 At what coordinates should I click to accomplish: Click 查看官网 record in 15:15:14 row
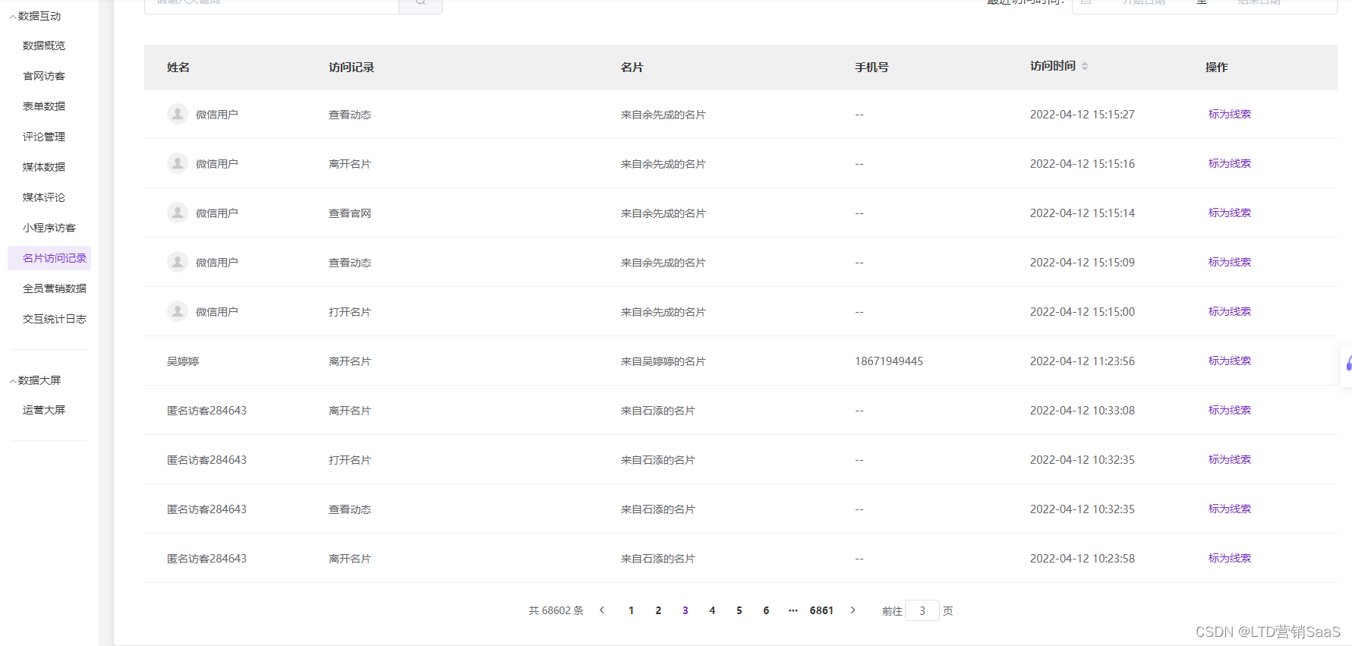click(x=350, y=213)
